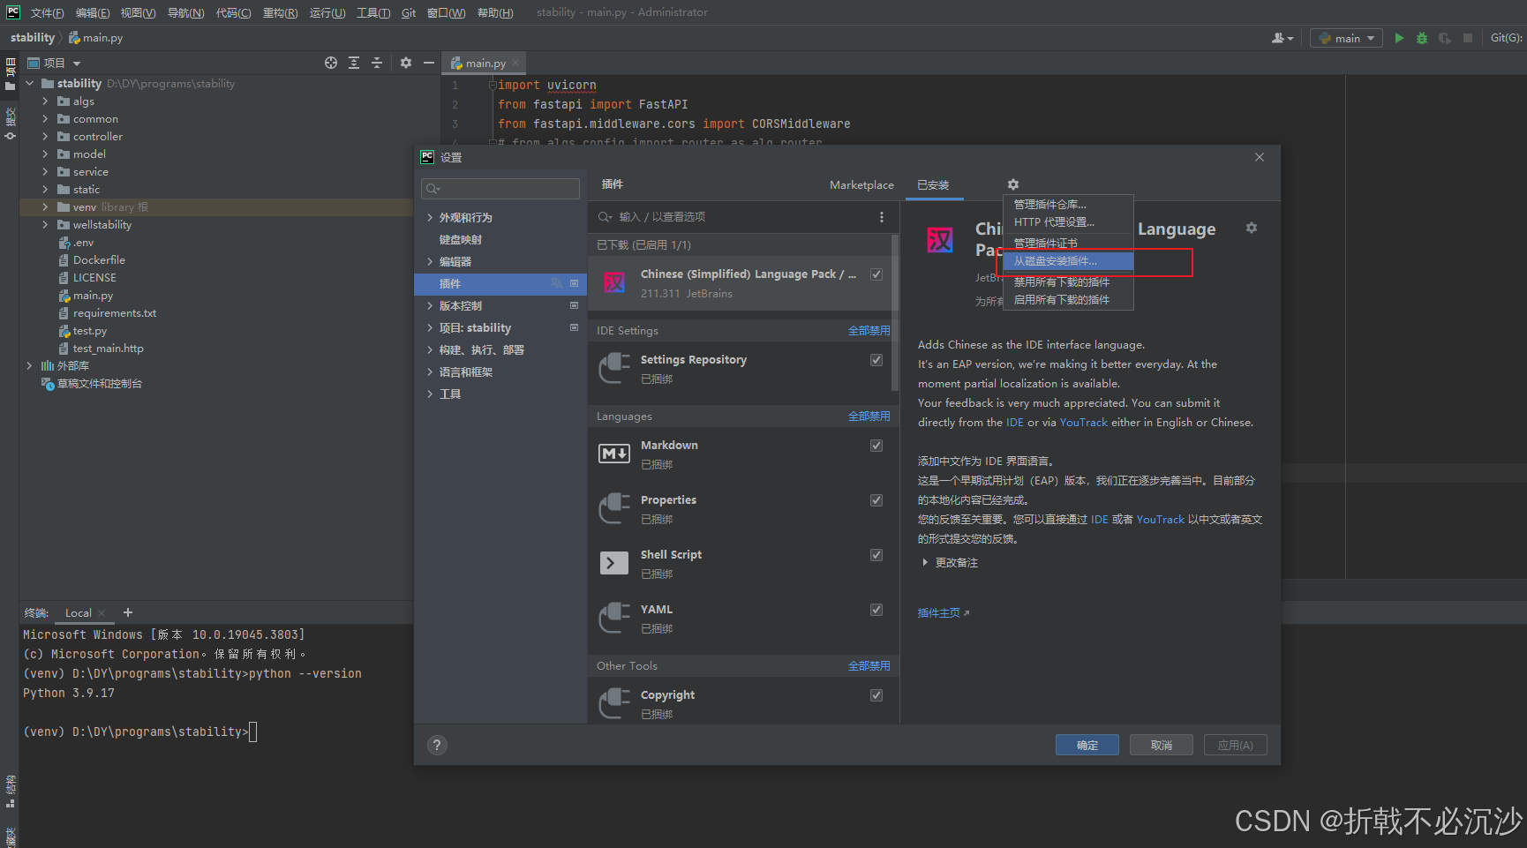
Task: Click the YouTrack link in English description
Action: [1083, 423]
